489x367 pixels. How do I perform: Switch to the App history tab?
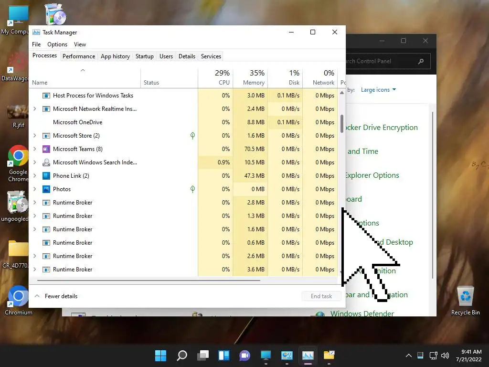pyautogui.click(x=115, y=56)
